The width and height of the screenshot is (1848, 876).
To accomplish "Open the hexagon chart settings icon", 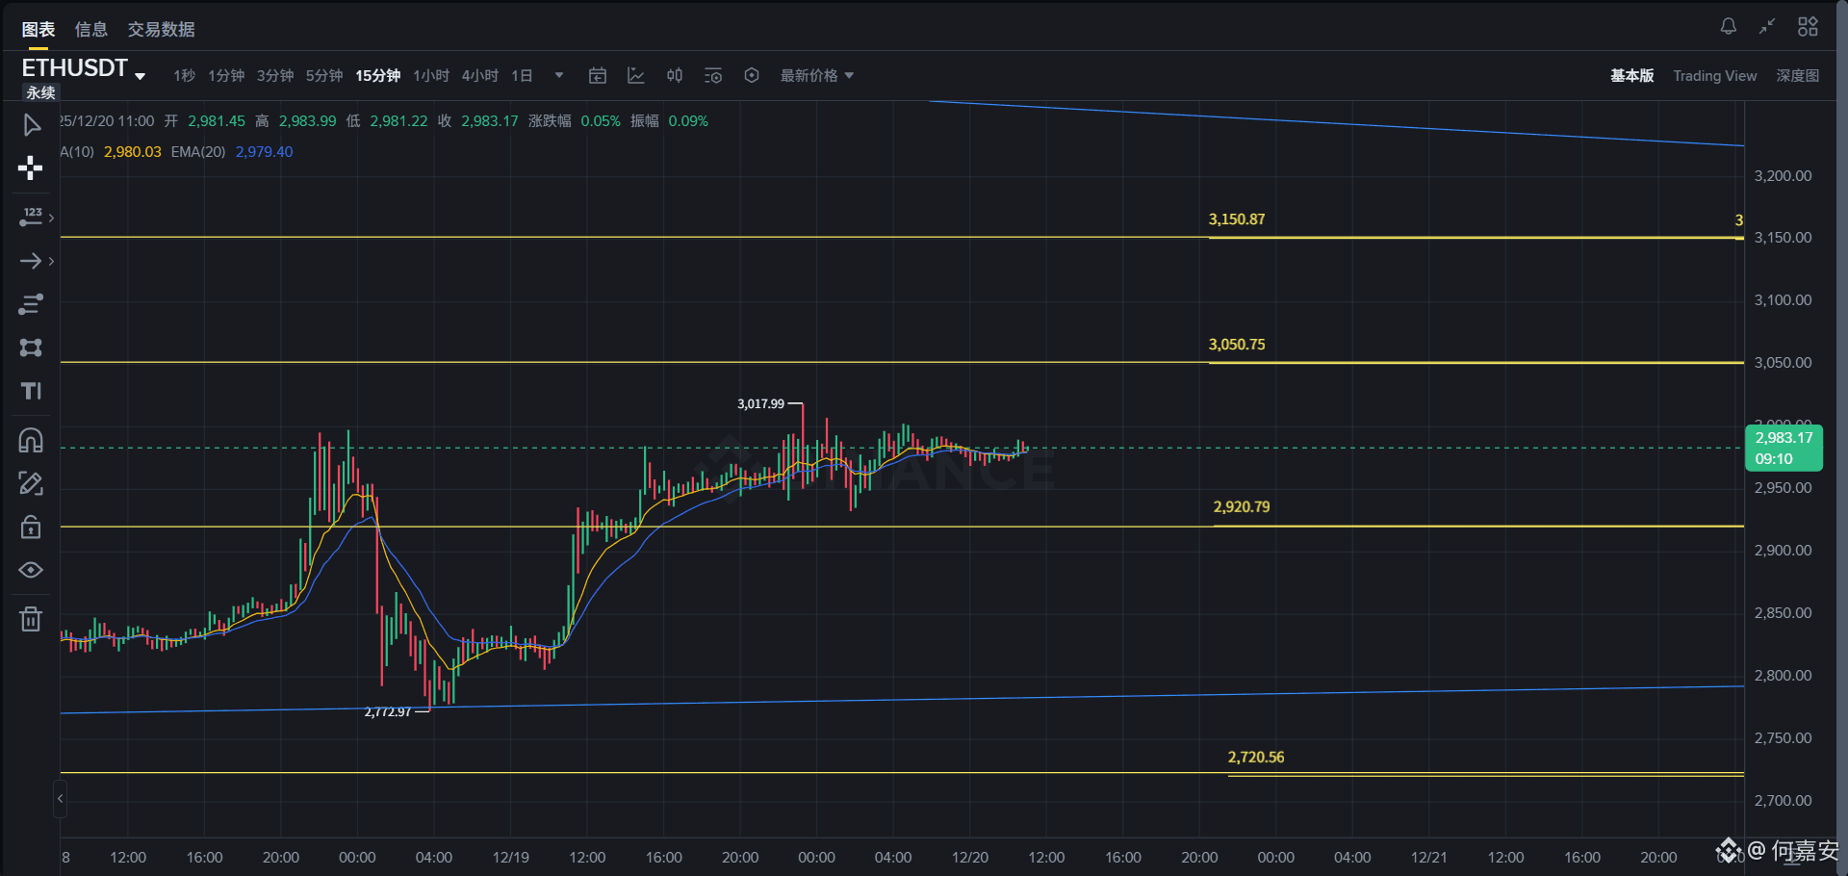I will click(752, 75).
